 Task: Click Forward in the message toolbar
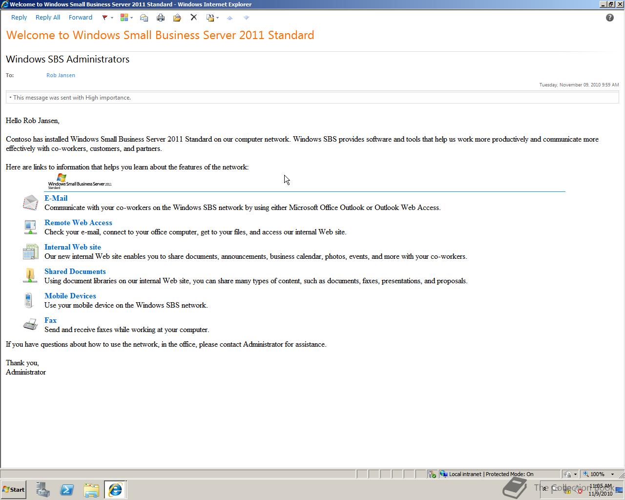click(x=81, y=18)
